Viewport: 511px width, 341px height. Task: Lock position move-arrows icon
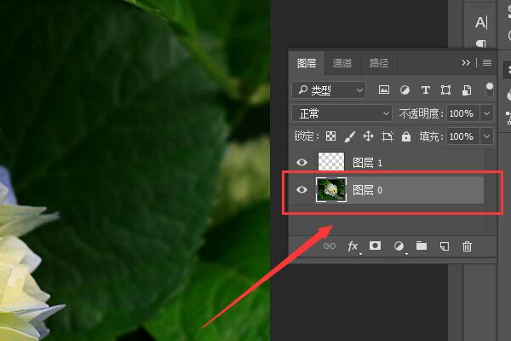pos(368,136)
